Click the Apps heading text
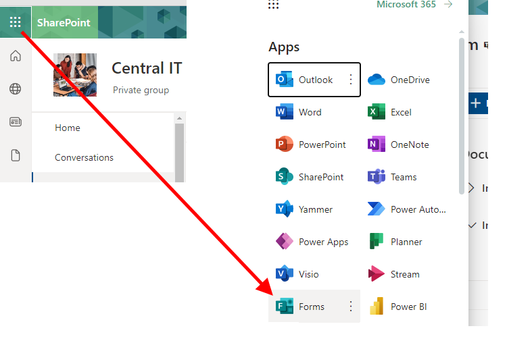Image resolution: width=507 pixels, height=341 pixels. 284,47
